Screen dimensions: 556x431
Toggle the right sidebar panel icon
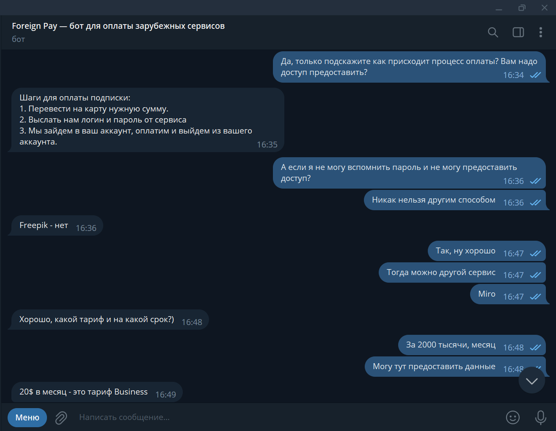(x=518, y=32)
